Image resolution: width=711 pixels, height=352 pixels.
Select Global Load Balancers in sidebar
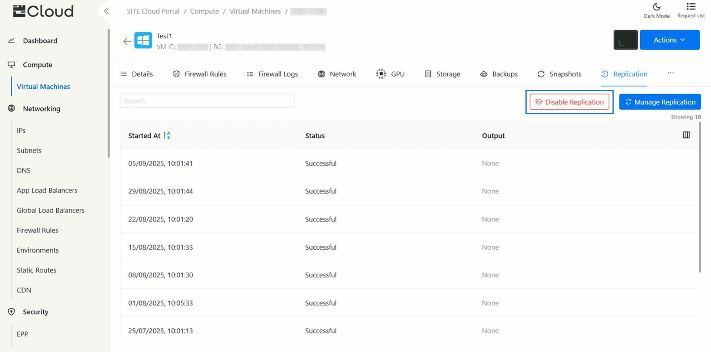(x=51, y=210)
